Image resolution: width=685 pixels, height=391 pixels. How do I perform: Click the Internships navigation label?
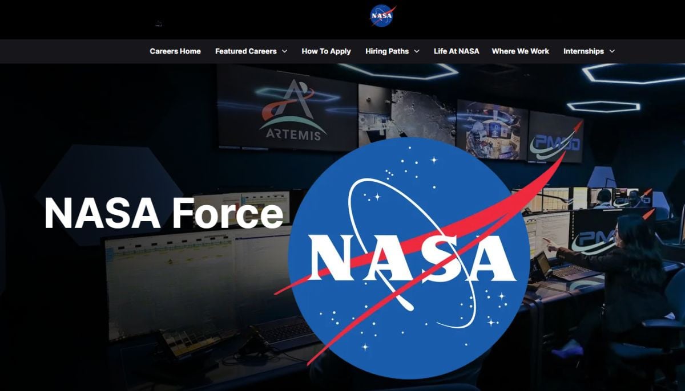585,51
